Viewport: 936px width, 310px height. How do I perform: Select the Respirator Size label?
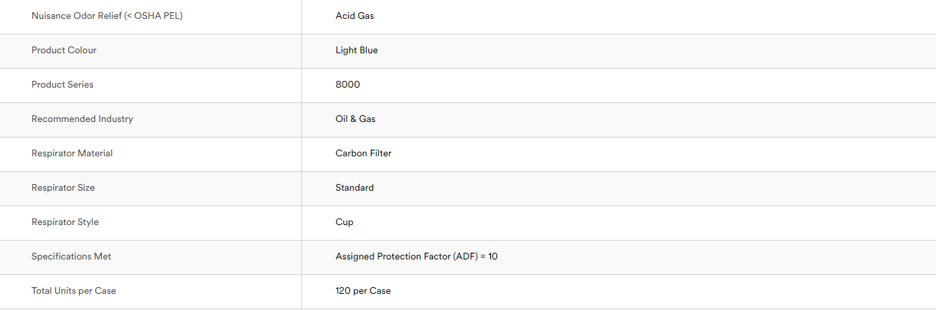[x=63, y=187]
